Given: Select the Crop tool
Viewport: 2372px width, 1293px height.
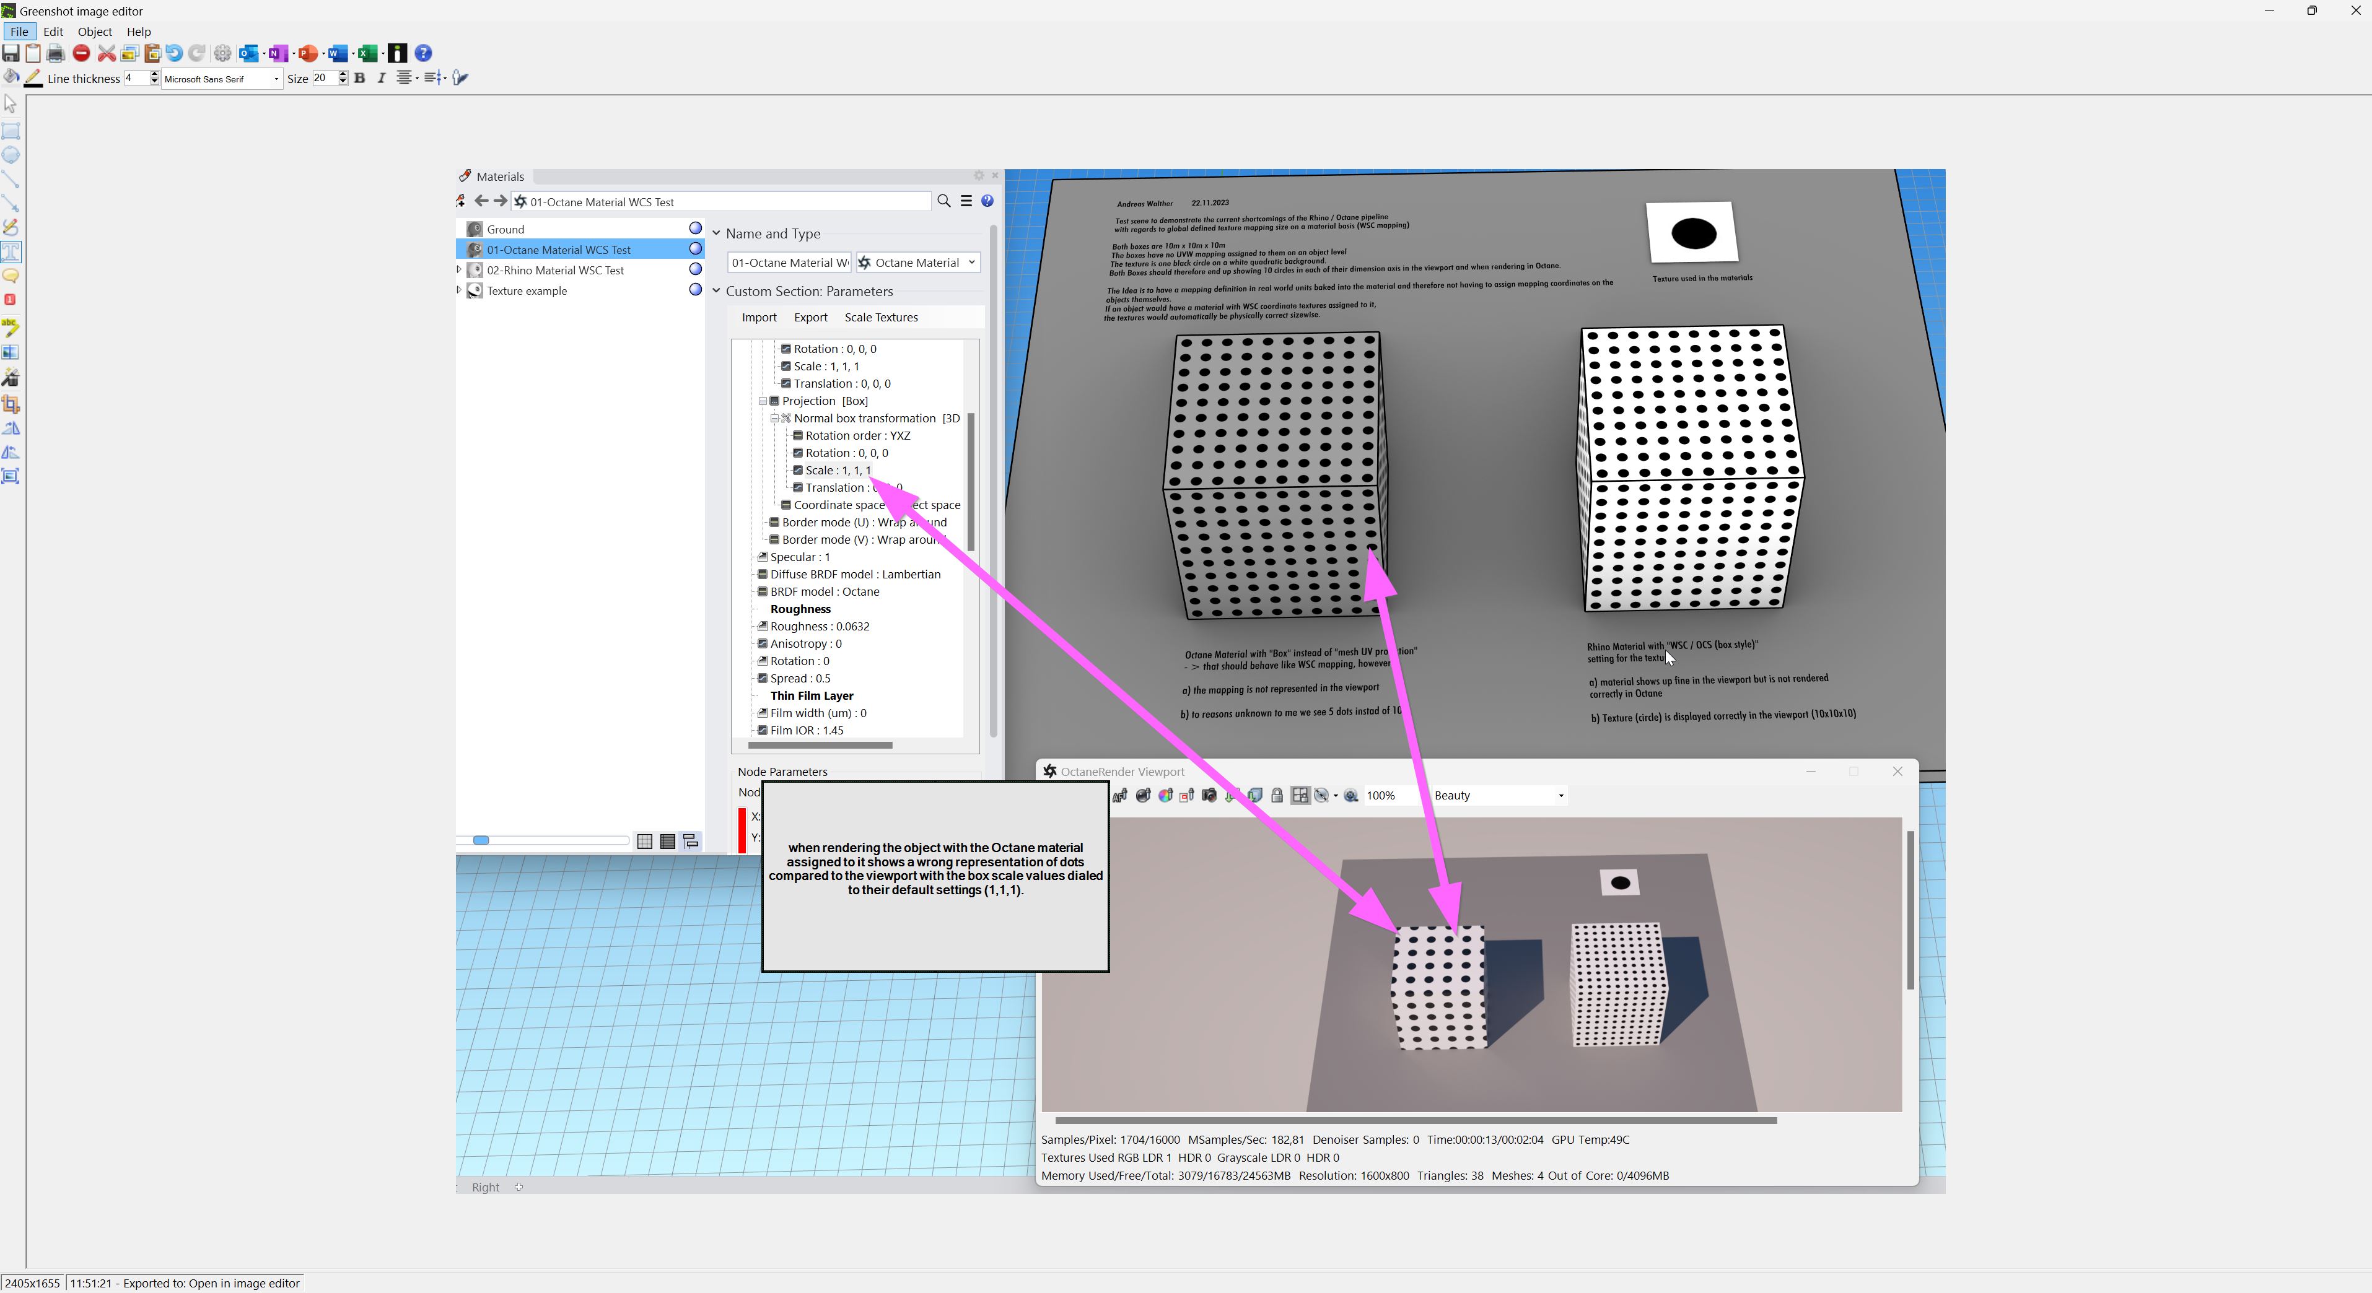Looking at the screenshot, I should [11, 403].
